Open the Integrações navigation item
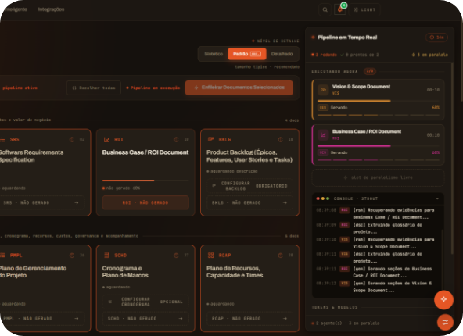463x336 pixels. tap(51, 9)
